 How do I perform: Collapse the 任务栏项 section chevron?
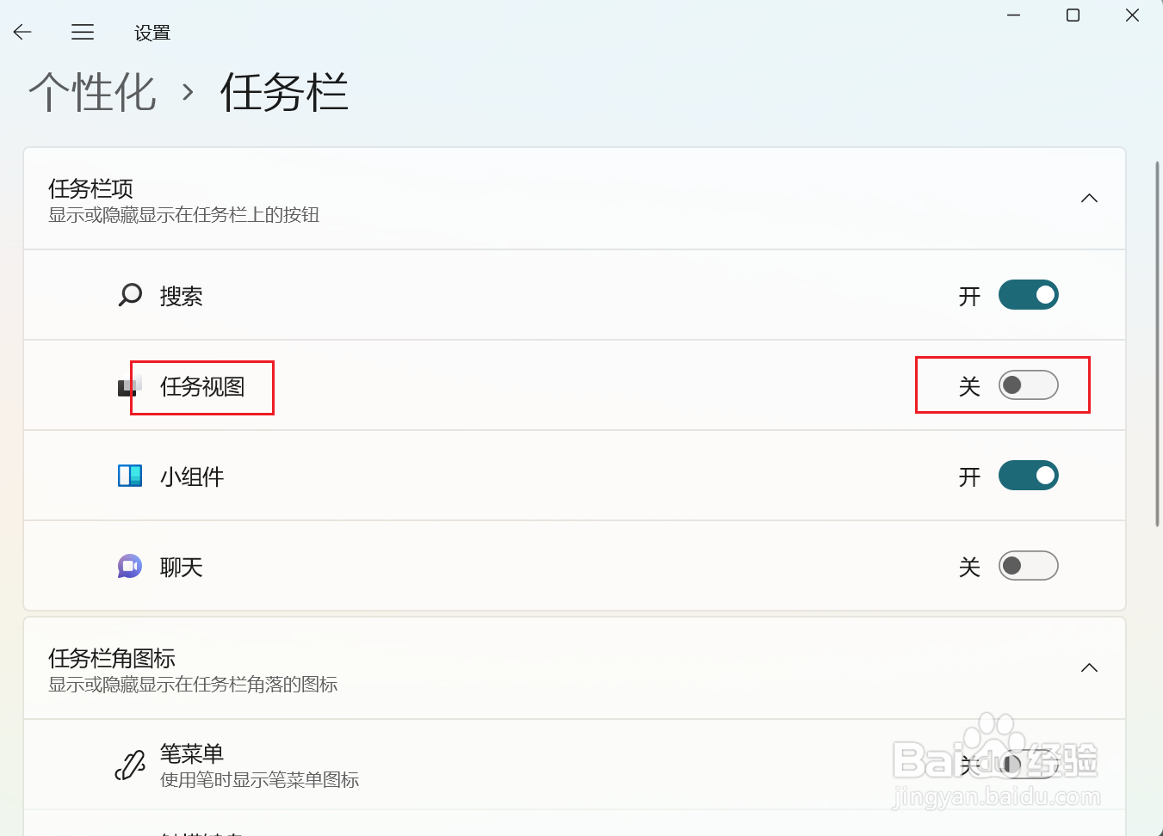click(1089, 199)
